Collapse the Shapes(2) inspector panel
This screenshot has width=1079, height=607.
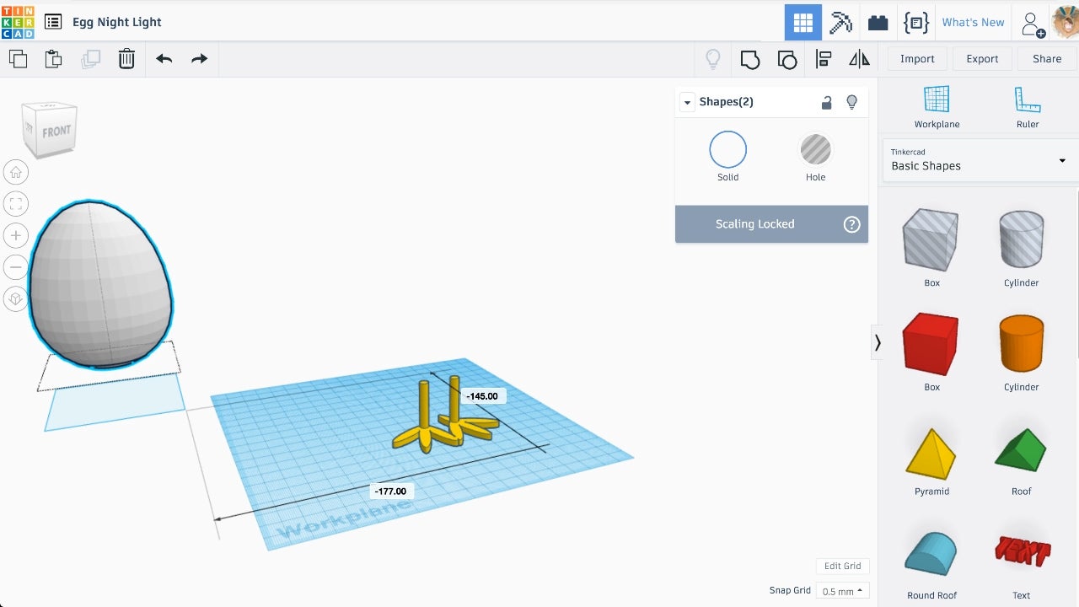[x=687, y=102]
